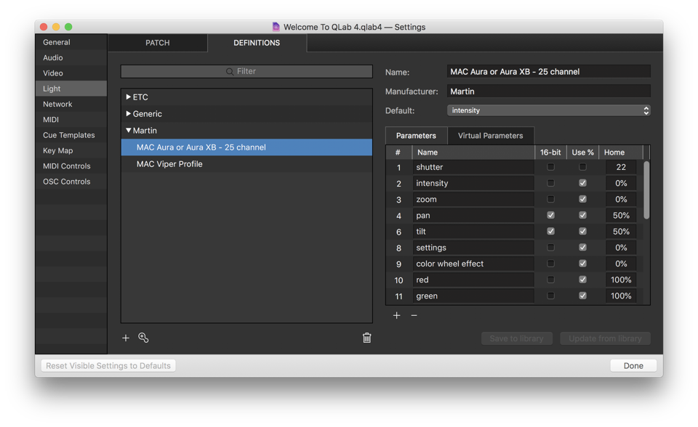Switch to the PATCH tab
The image size is (698, 427).
pos(157,43)
